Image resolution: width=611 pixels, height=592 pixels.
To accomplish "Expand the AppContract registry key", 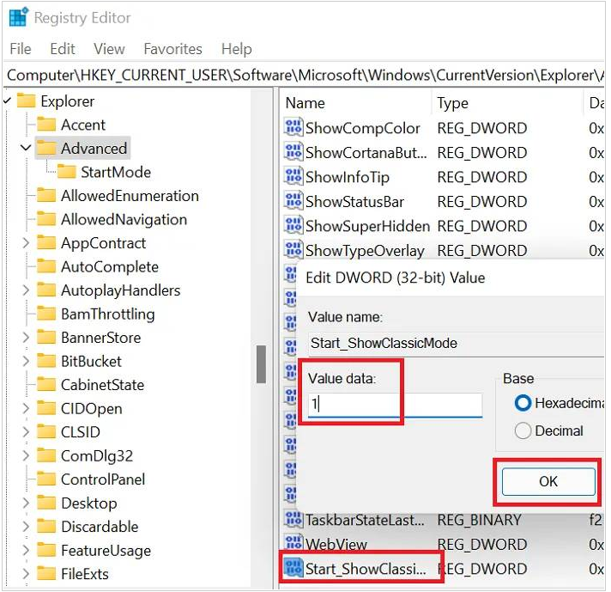I will pyautogui.click(x=25, y=243).
